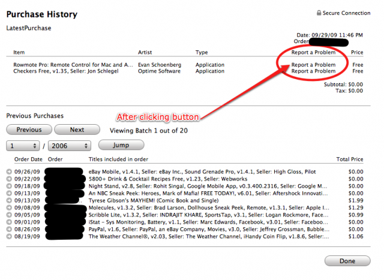Click the Night Stand, v2.8 order row

click(x=208, y=186)
